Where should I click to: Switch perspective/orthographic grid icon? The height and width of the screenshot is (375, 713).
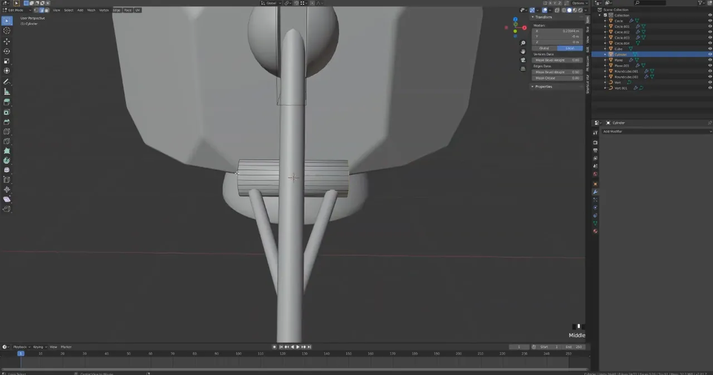[x=523, y=69]
